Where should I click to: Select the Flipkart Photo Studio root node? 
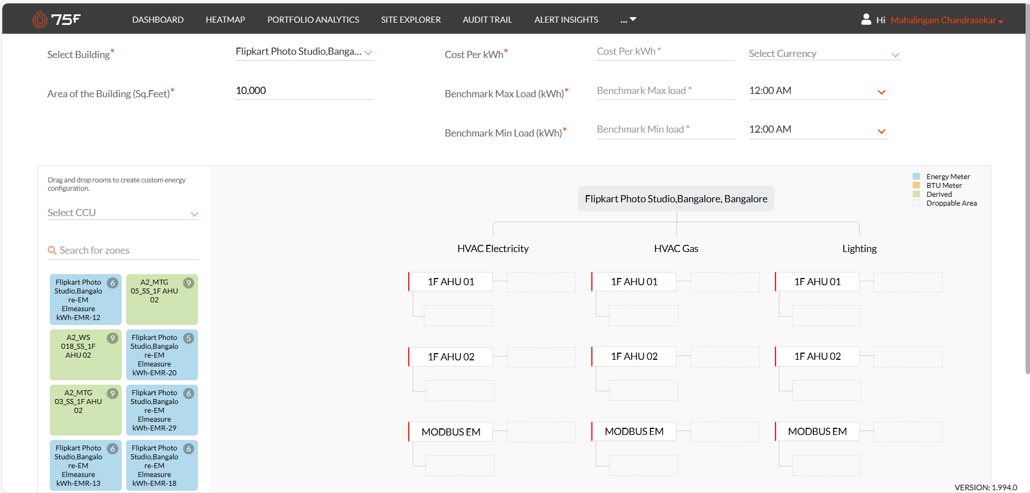676,199
